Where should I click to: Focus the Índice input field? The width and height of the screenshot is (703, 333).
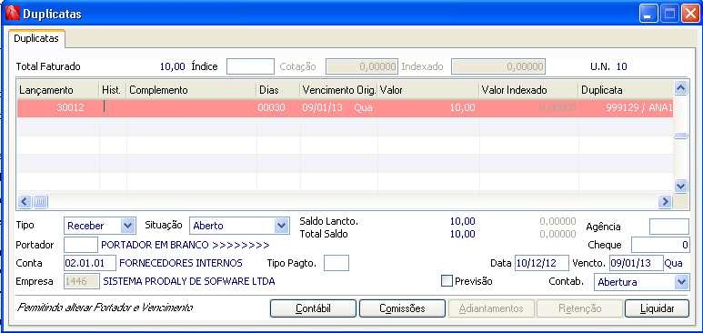[250, 66]
